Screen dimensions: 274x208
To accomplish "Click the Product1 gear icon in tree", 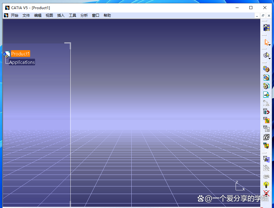I will click(x=6, y=54).
